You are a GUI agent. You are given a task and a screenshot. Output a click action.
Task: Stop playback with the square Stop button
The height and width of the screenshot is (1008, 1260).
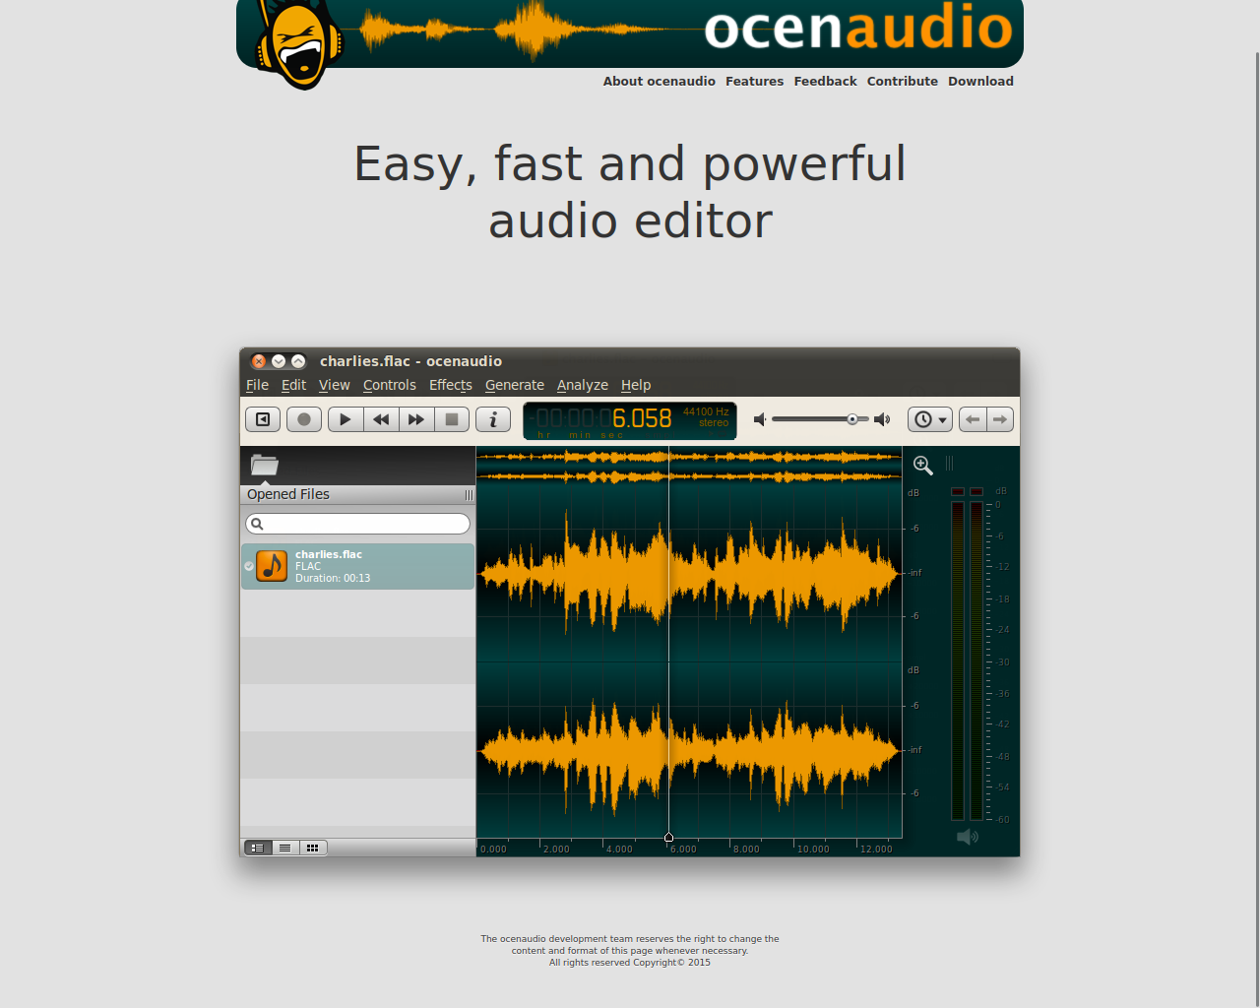point(452,419)
